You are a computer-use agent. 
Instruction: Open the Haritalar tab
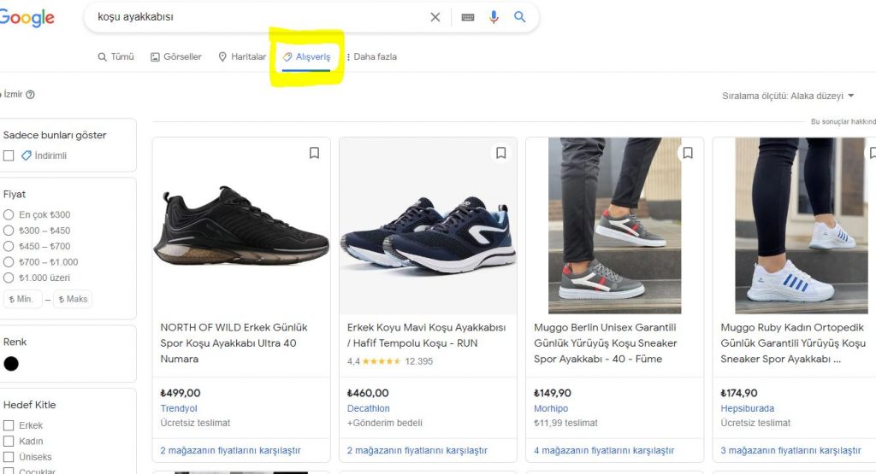click(242, 57)
